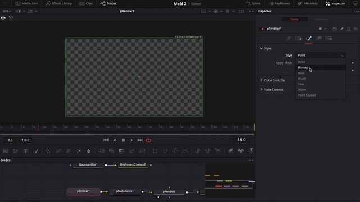360x202 pixels.
Task: Open the Sets tab icon of pEmitter1
Action: pyautogui.click(x=299, y=39)
